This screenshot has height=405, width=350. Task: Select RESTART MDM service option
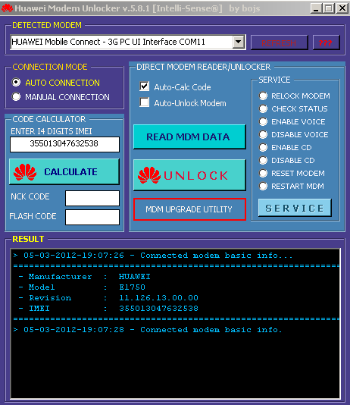pos(263,187)
